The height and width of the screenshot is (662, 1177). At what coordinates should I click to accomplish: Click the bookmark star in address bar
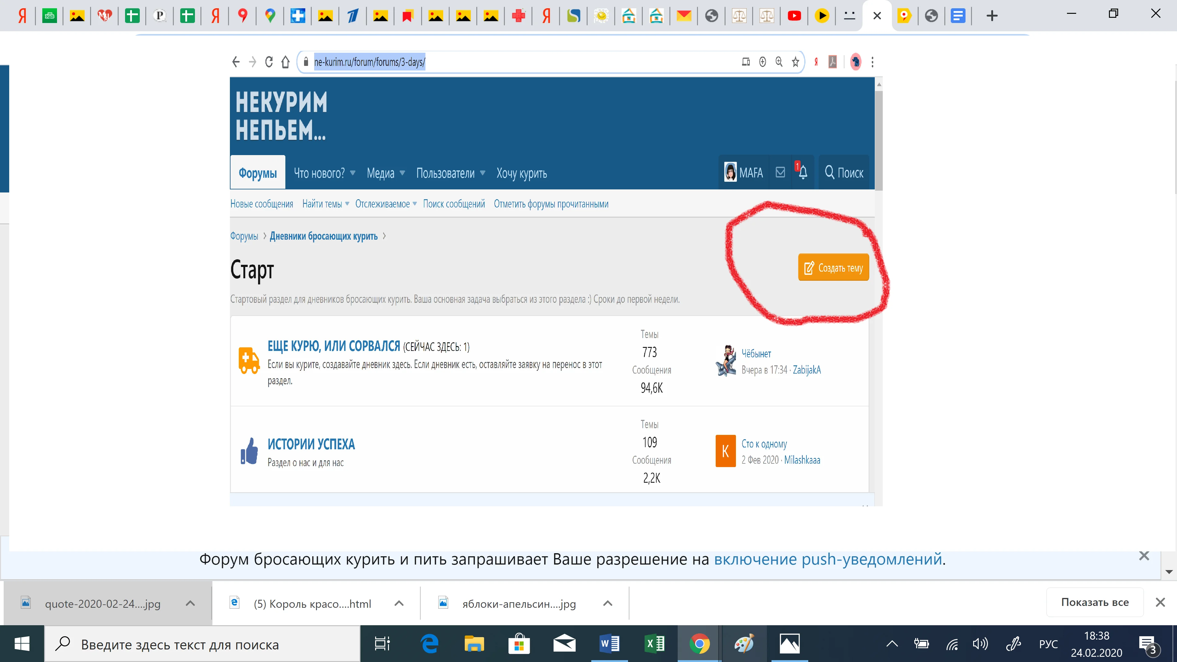[x=795, y=62]
